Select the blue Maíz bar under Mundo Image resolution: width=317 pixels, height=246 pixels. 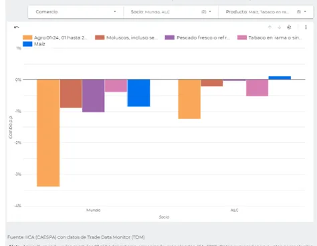click(138, 93)
